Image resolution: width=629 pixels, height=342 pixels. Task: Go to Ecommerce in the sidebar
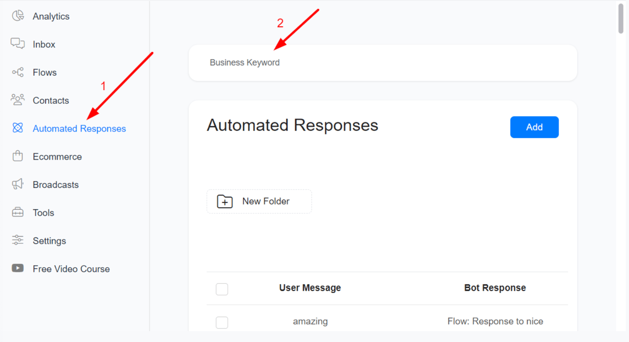pos(57,157)
